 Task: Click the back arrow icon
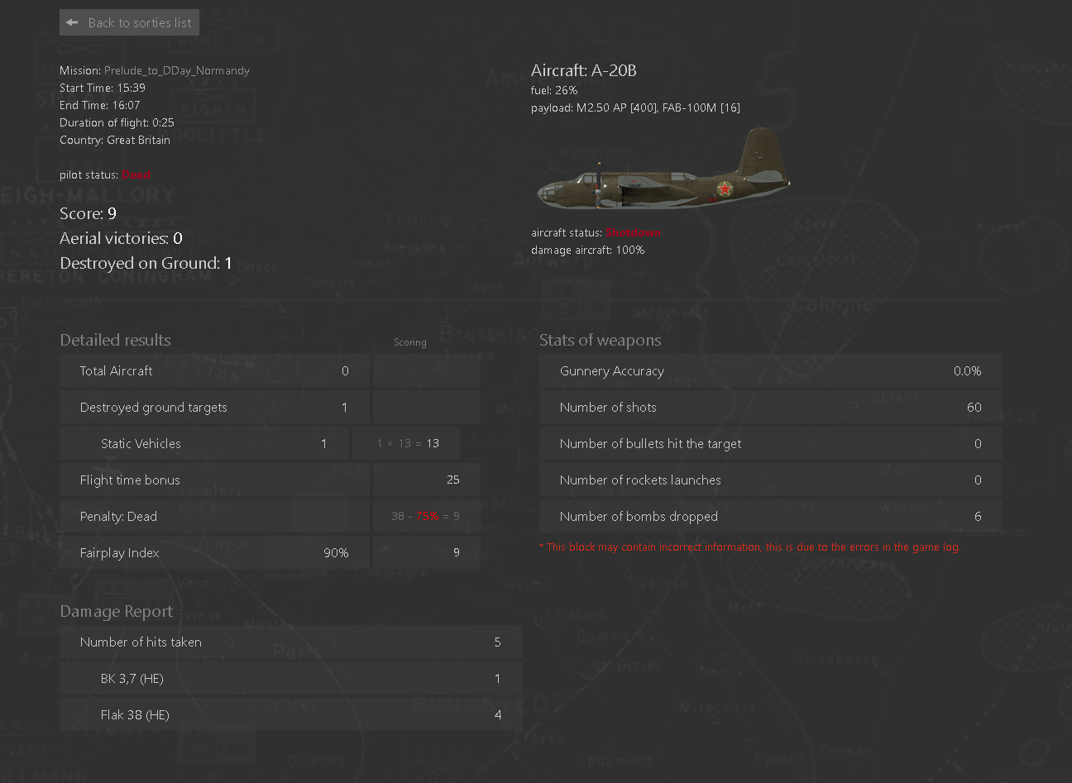pyautogui.click(x=72, y=22)
